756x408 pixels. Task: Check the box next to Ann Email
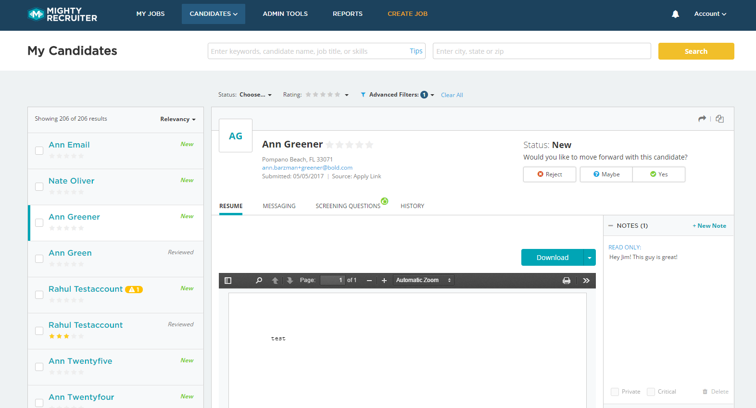pos(39,151)
